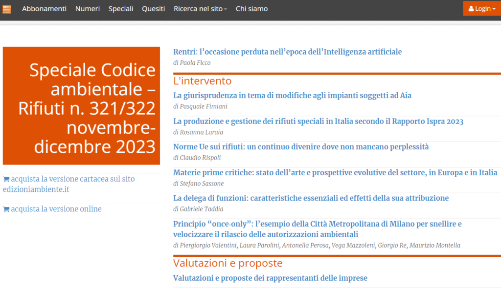The width and height of the screenshot is (501, 288).
Task: Click author line di Rosanna Laraia
Action: (198, 132)
